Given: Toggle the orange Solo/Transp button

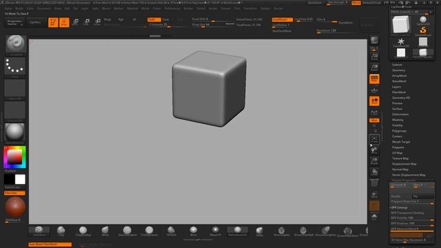Looking at the screenshot, I should pos(374,205).
